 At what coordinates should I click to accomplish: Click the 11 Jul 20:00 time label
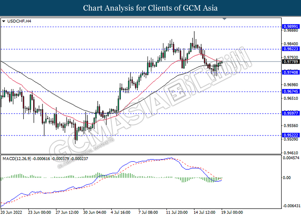pyautogui.click(x=177, y=212)
